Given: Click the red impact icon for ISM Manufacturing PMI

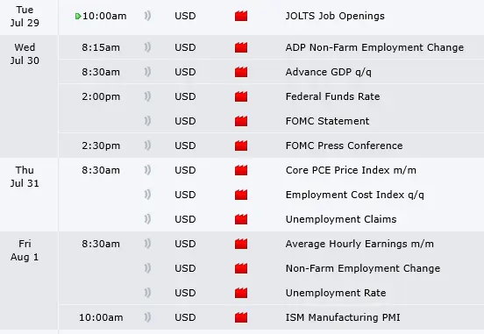Looking at the screenshot, I should [241, 317].
